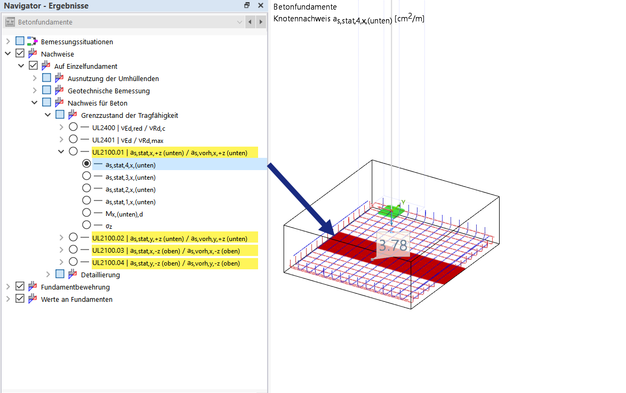The height and width of the screenshot is (393, 626).
Task: Click the Geotechnische Bemessung icon
Action: tap(59, 90)
